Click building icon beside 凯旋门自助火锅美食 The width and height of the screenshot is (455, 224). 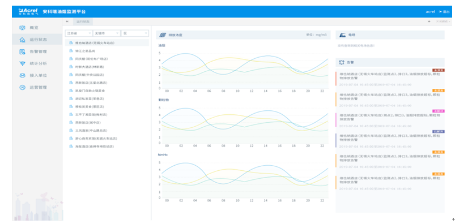(71, 91)
